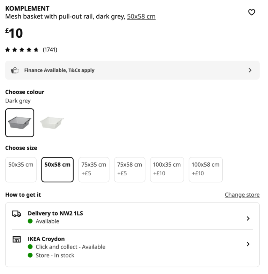Click the finance basket icon
This screenshot has width=268, height=274.
pyautogui.click(x=15, y=70)
